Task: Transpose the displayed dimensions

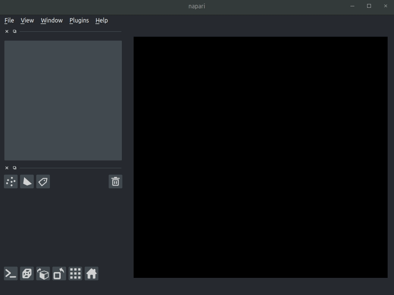Action: pyautogui.click(x=59, y=273)
